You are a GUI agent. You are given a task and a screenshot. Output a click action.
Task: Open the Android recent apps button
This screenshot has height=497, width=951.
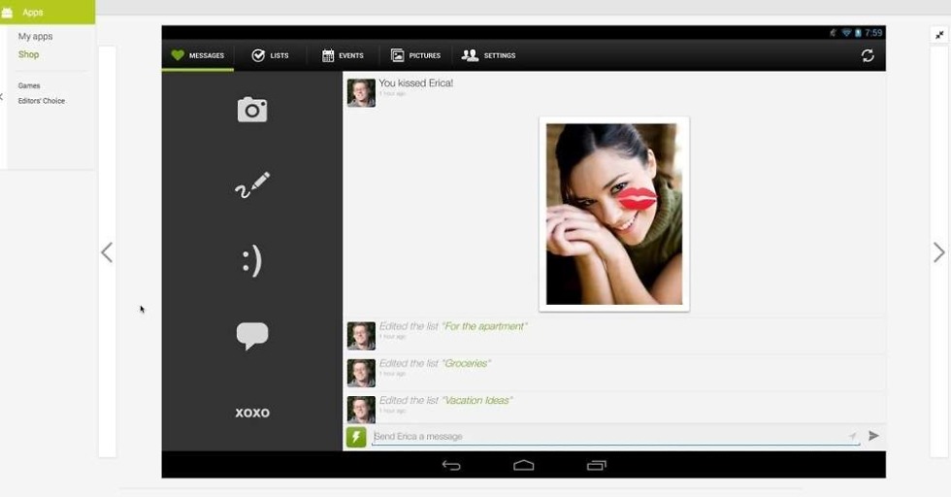click(x=597, y=465)
